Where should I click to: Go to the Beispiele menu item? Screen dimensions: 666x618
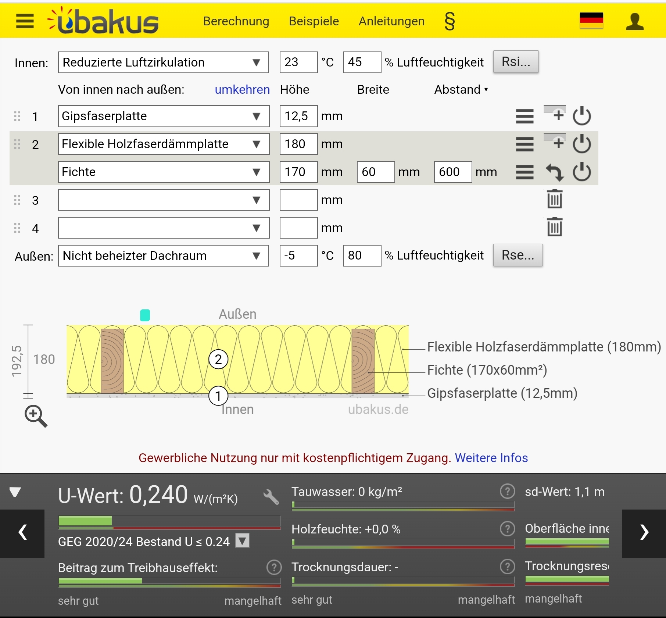pyautogui.click(x=314, y=21)
